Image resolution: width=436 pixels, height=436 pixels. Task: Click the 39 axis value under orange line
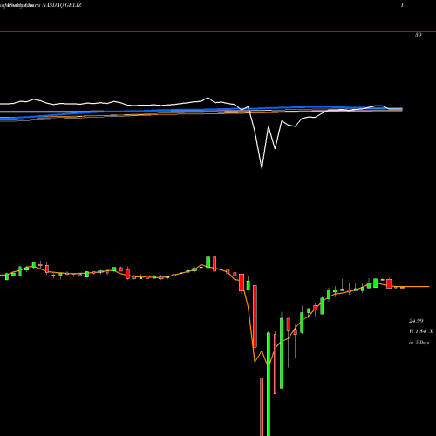tap(418, 35)
